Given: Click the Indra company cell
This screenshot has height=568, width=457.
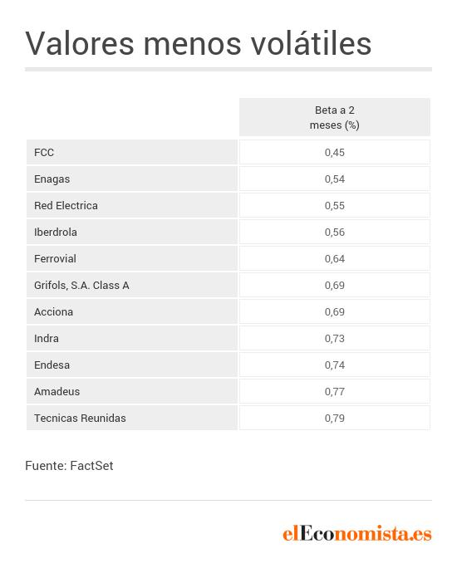Looking at the screenshot, I should tap(132, 338).
